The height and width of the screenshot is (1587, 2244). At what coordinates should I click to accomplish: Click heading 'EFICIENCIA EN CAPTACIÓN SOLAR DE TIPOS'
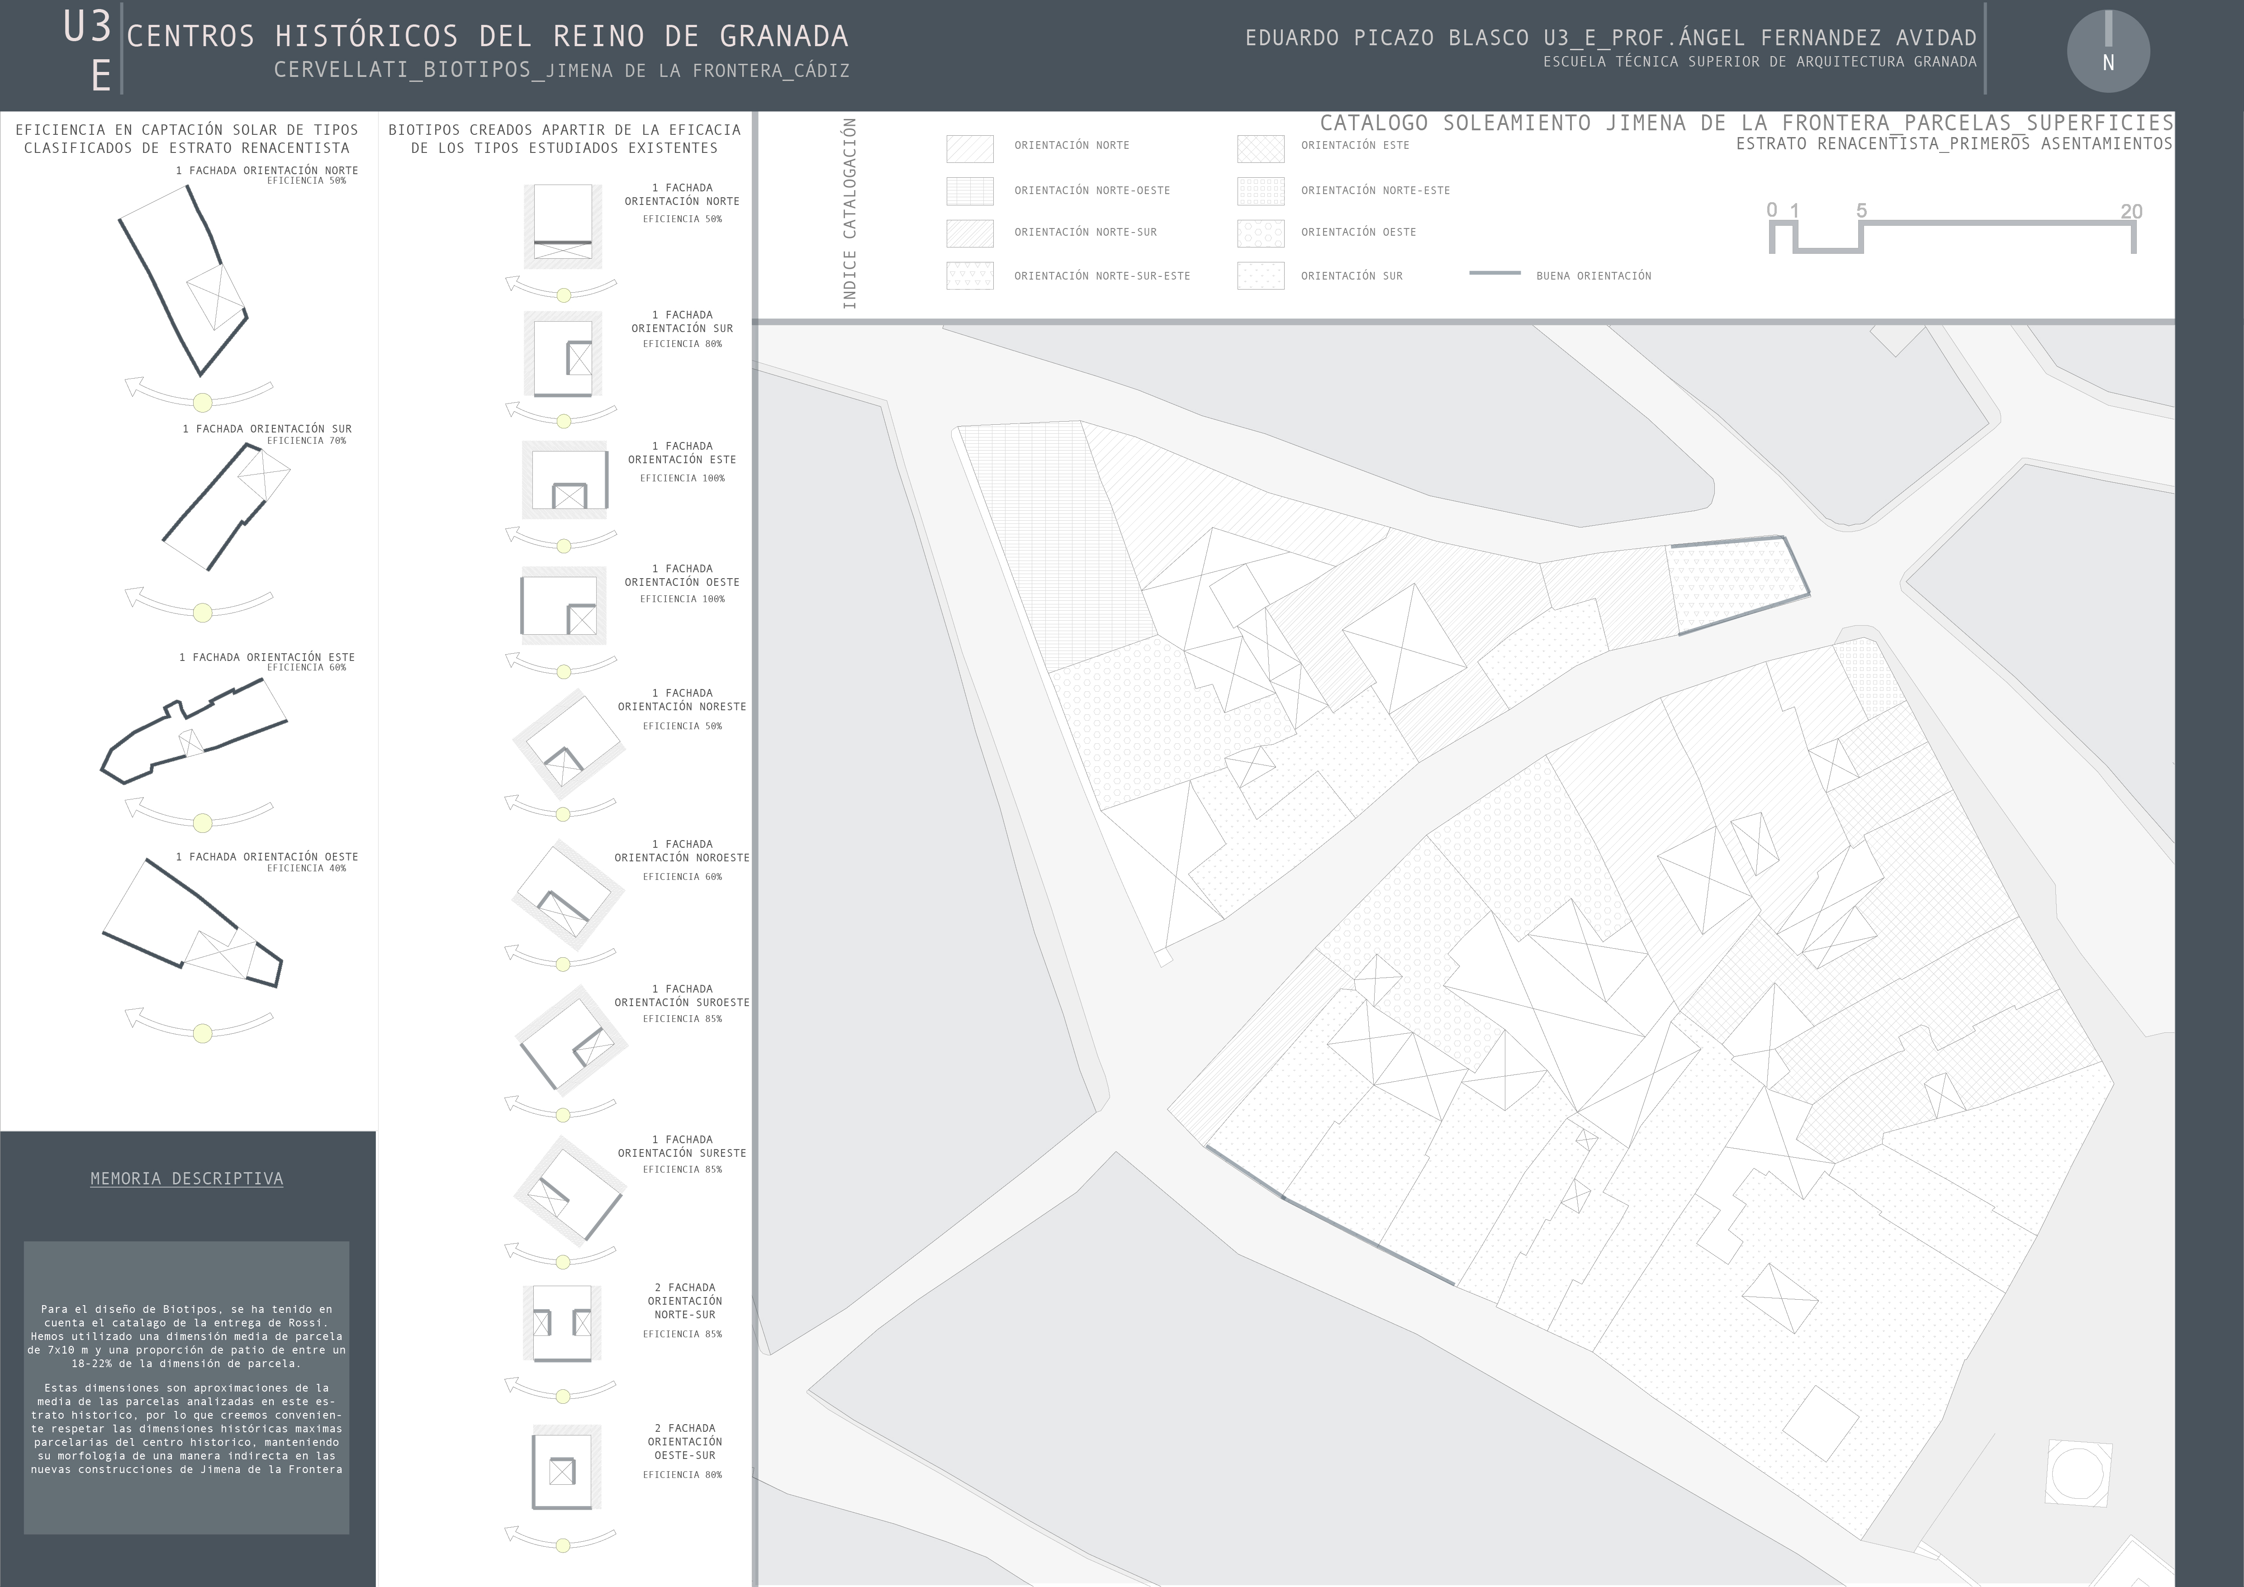(187, 130)
